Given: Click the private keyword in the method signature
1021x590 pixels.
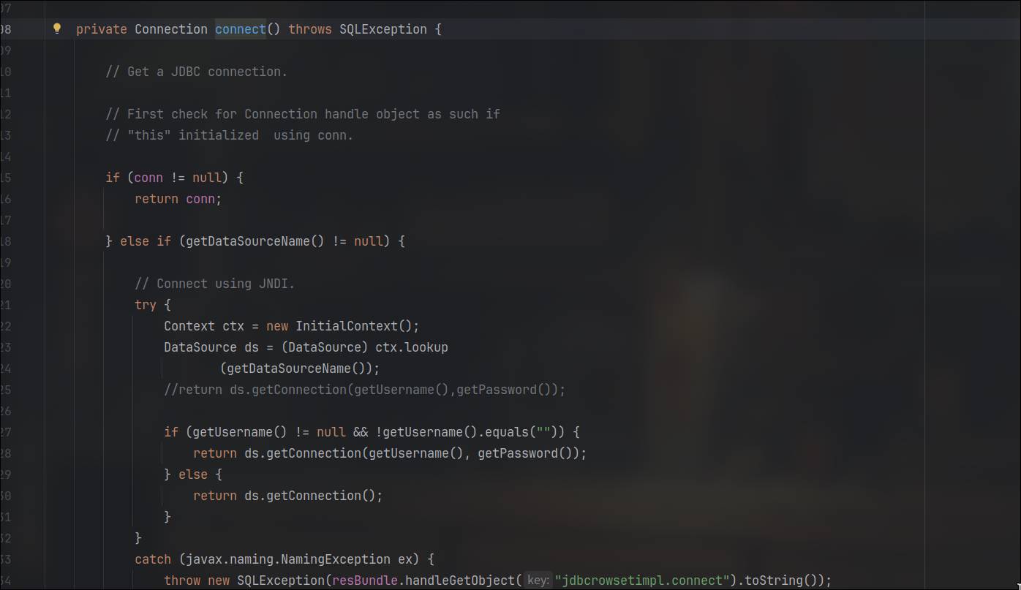Looking at the screenshot, I should point(102,29).
